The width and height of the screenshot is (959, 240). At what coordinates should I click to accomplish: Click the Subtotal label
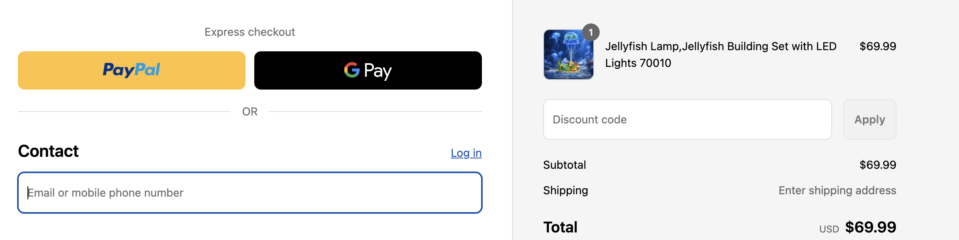tap(564, 165)
